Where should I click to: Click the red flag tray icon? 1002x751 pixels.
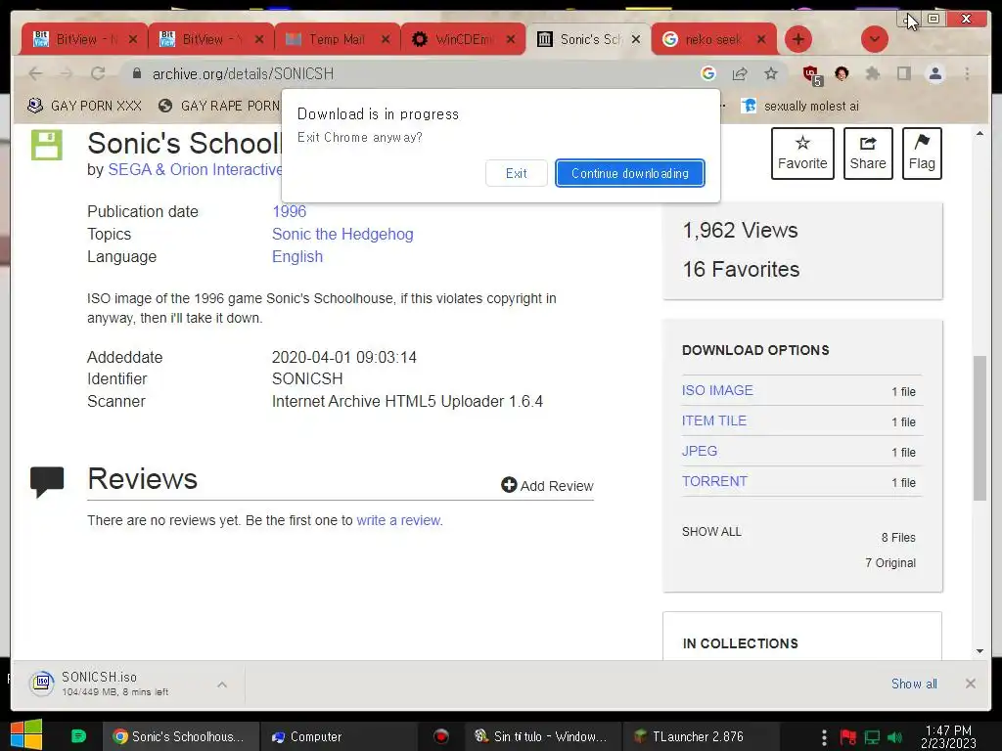coord(848,737)
